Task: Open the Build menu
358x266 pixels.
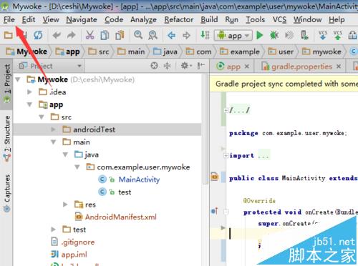Action: coord(209,19)
